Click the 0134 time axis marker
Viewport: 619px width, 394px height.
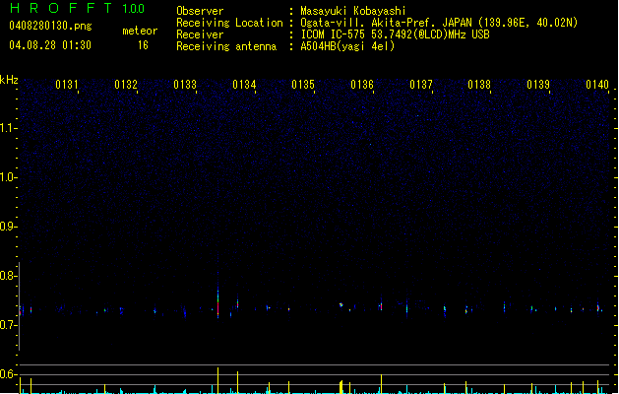(x=244, y=85)
